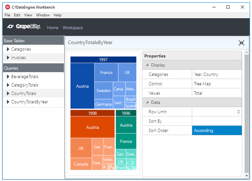Image resolution: width=252 pixels, height=181 pixels.
Task: Expand the BeverageTotals query arrow
Action: tap(8, 76)
